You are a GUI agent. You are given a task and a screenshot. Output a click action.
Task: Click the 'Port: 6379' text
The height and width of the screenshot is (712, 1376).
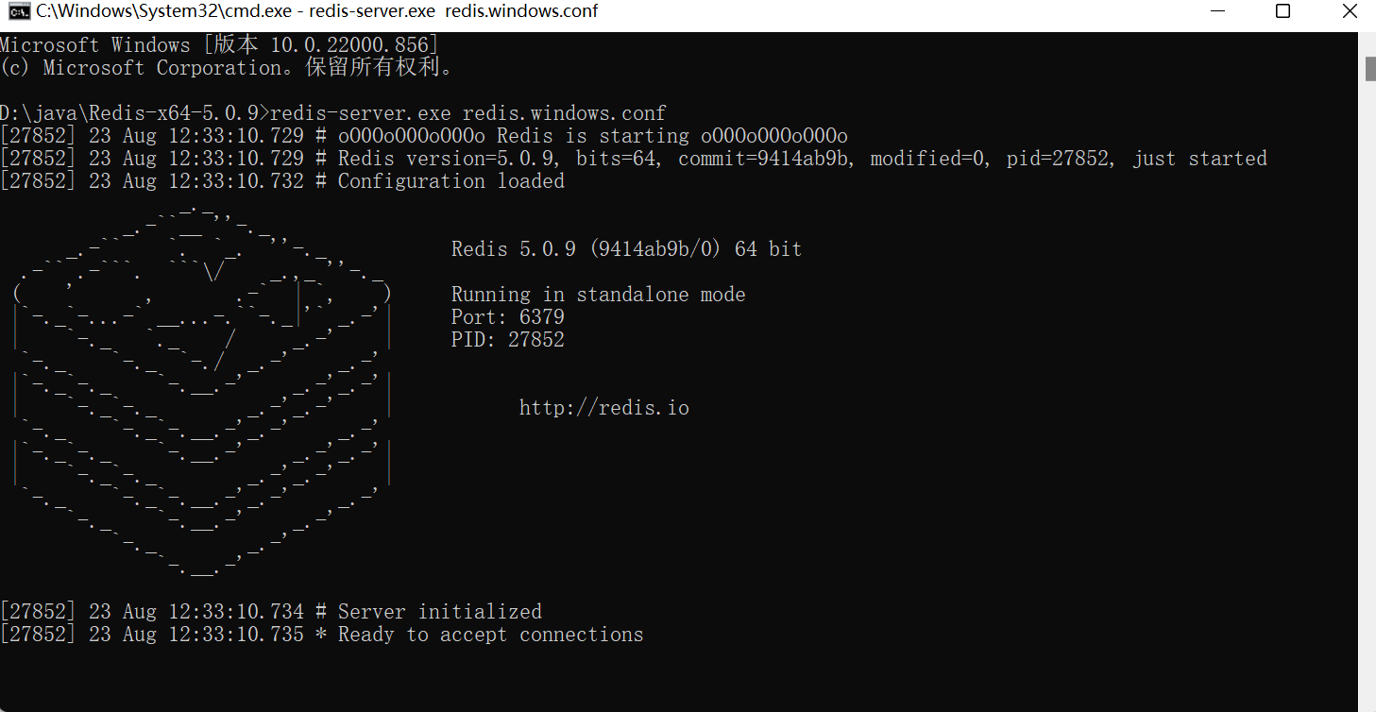tap(507, 317)
